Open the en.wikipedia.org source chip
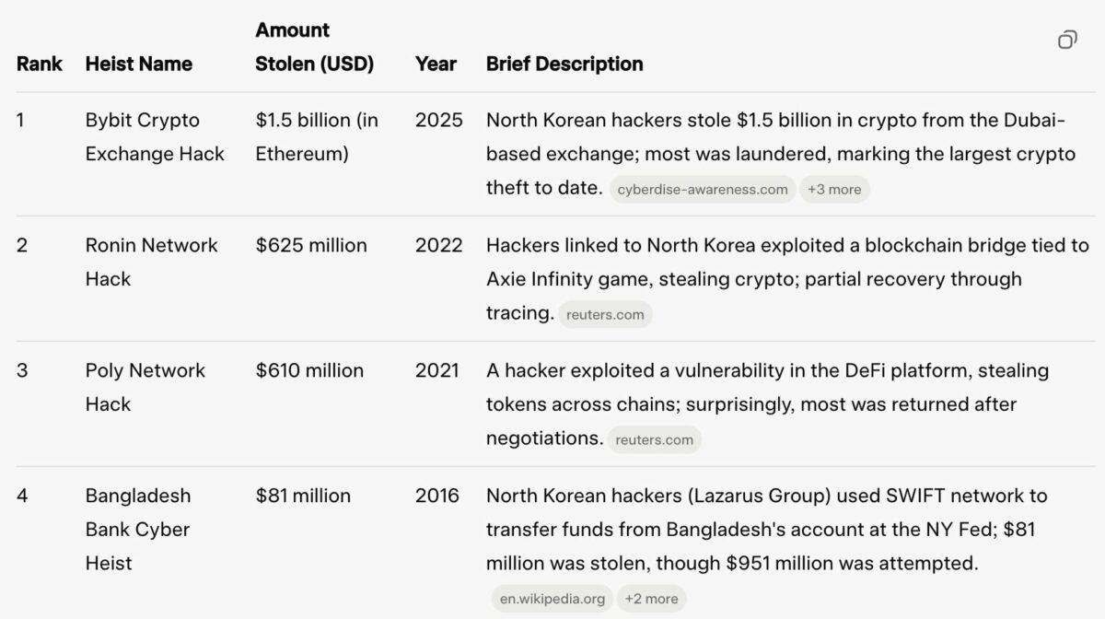The image size is (1105, 619). 552,599
